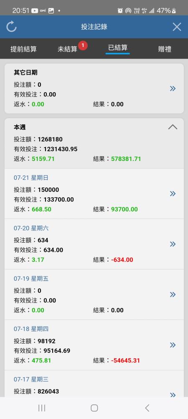This screenshot has width=188, height=419.
Task: Tap Android home navigation button
Action: tap(94, 408)
